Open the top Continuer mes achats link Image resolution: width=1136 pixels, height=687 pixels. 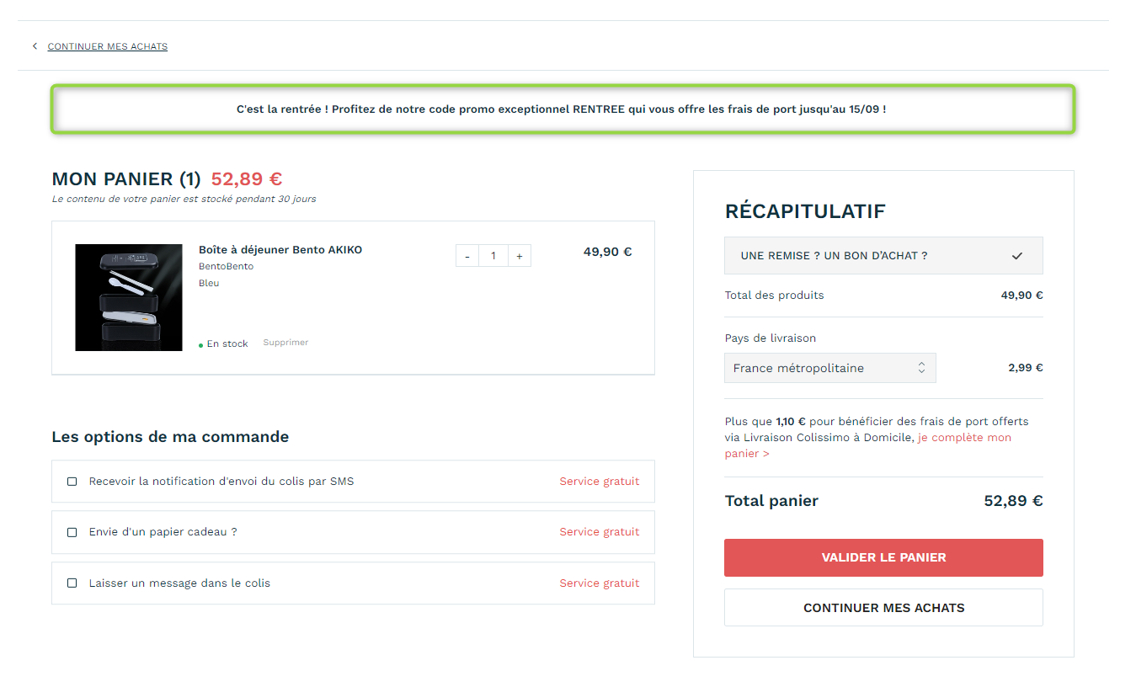click(108, 46)
